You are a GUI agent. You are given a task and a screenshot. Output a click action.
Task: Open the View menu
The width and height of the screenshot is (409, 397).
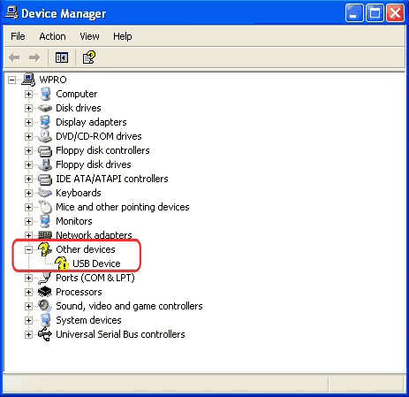click(89, 36)
